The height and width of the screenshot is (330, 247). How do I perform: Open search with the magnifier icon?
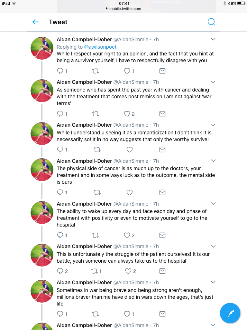211,22
